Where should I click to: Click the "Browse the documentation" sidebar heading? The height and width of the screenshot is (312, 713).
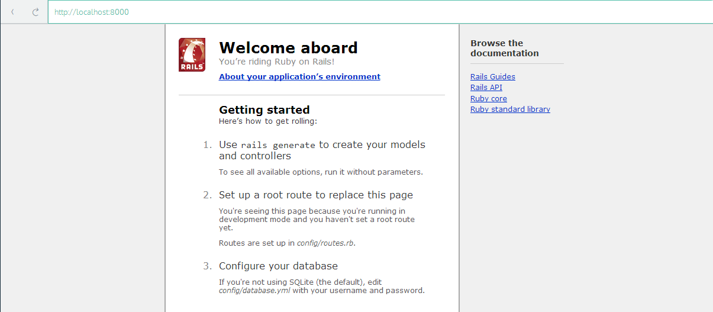(x=505, y=48)
